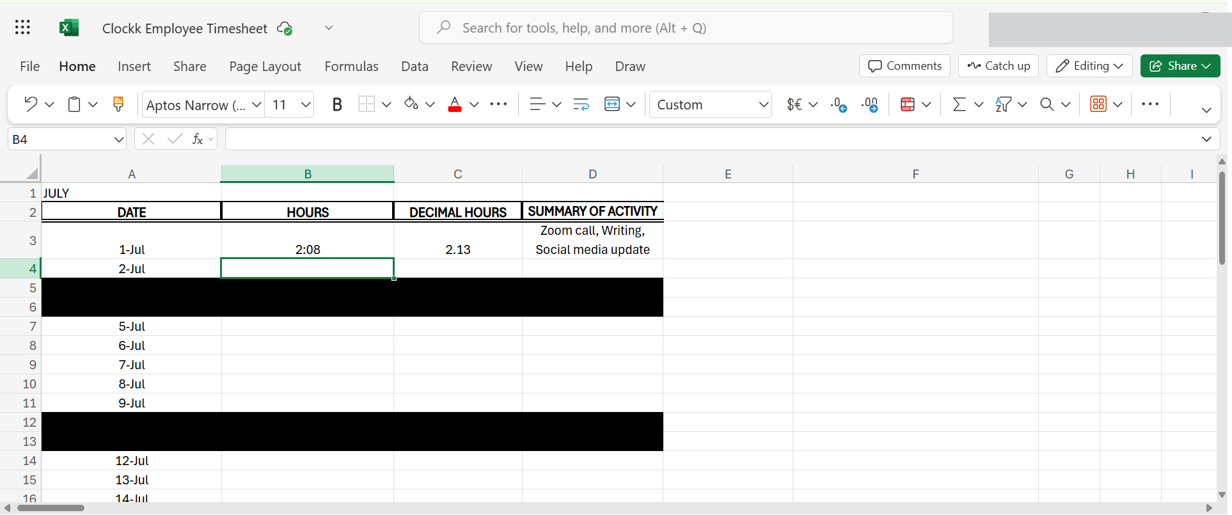1232x515 pixels.
Task: Click the Select All corner triangle
Action: tap(32, 173)
